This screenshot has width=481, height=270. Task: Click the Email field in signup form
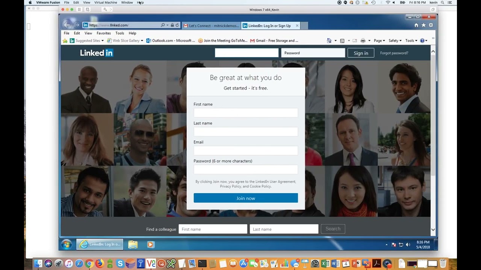tap(246, 150)
